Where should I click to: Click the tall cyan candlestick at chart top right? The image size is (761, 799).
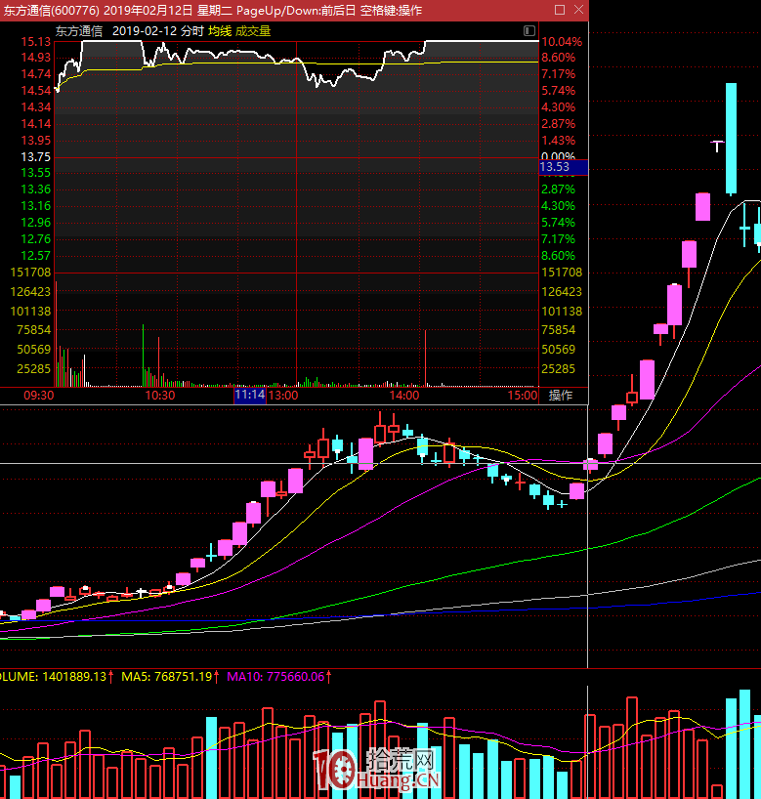point(731,139)
